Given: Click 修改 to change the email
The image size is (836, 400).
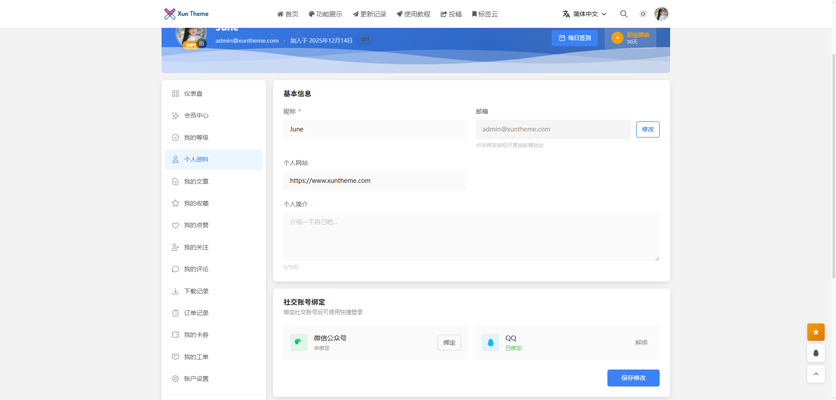Looking at the screenshot, I should point(647,129).
